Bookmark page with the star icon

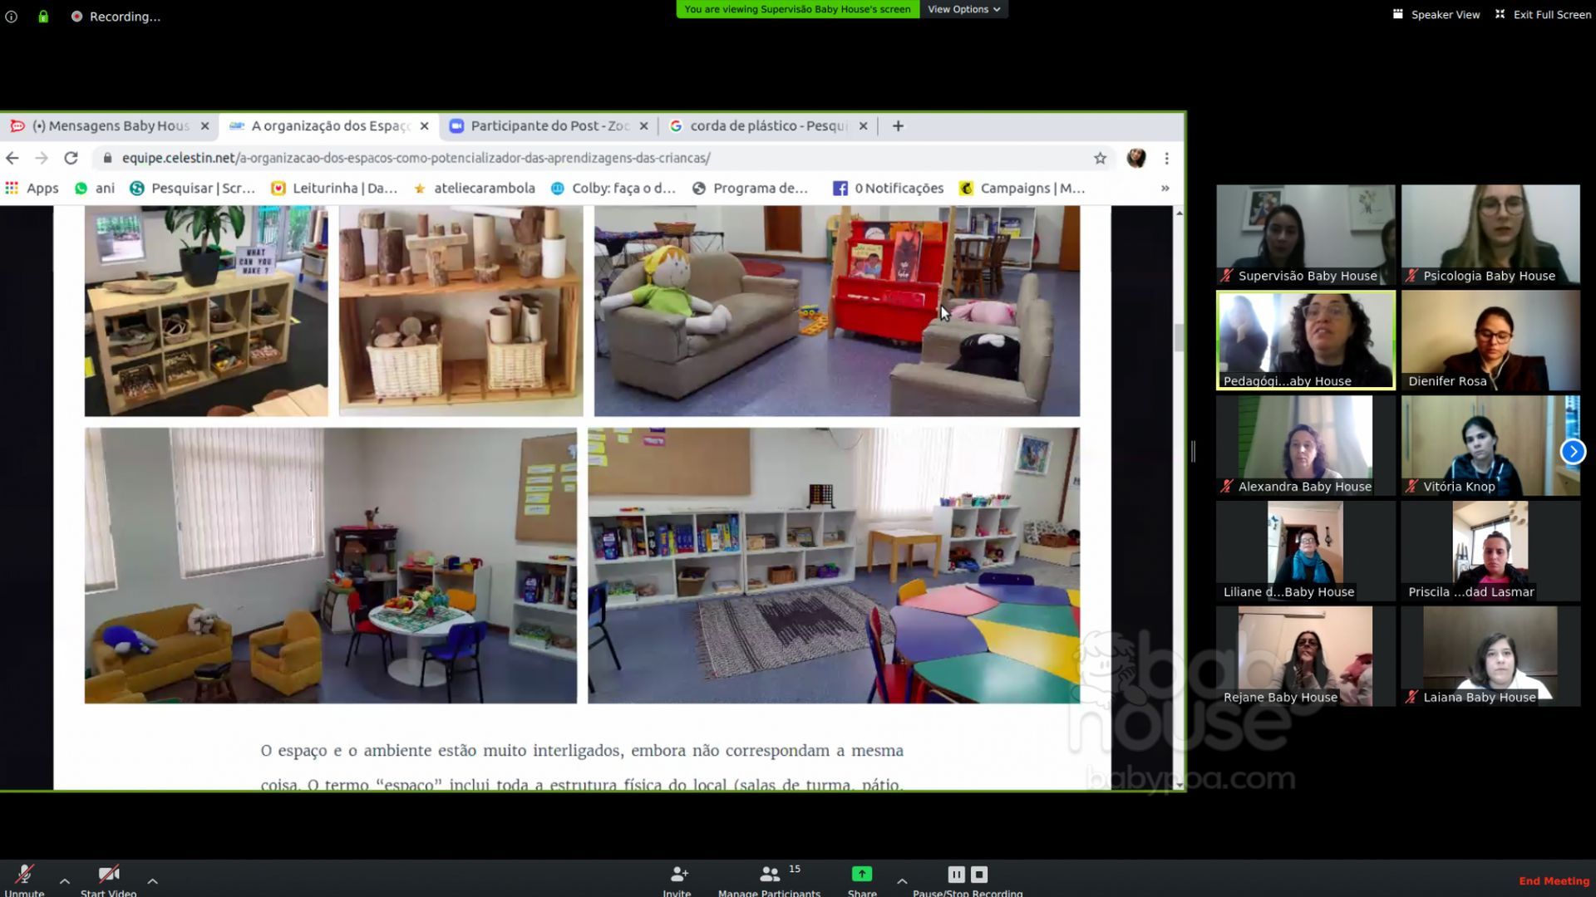tap(1100, 159)
